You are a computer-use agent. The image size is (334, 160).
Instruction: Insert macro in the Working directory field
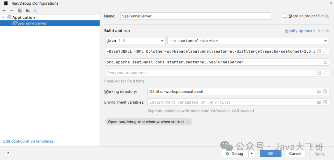pos(325,92)
